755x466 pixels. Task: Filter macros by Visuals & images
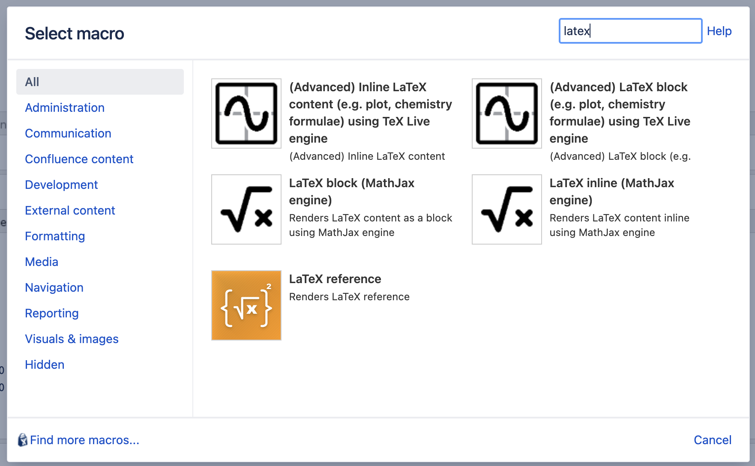click(x=72, y=339)
